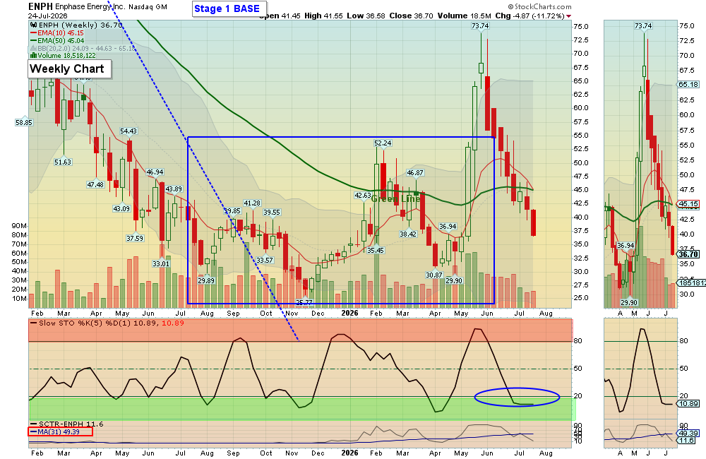
Task: Click the 'Enphase Energy Inc.' company name
Action: [x=89, y=7]
